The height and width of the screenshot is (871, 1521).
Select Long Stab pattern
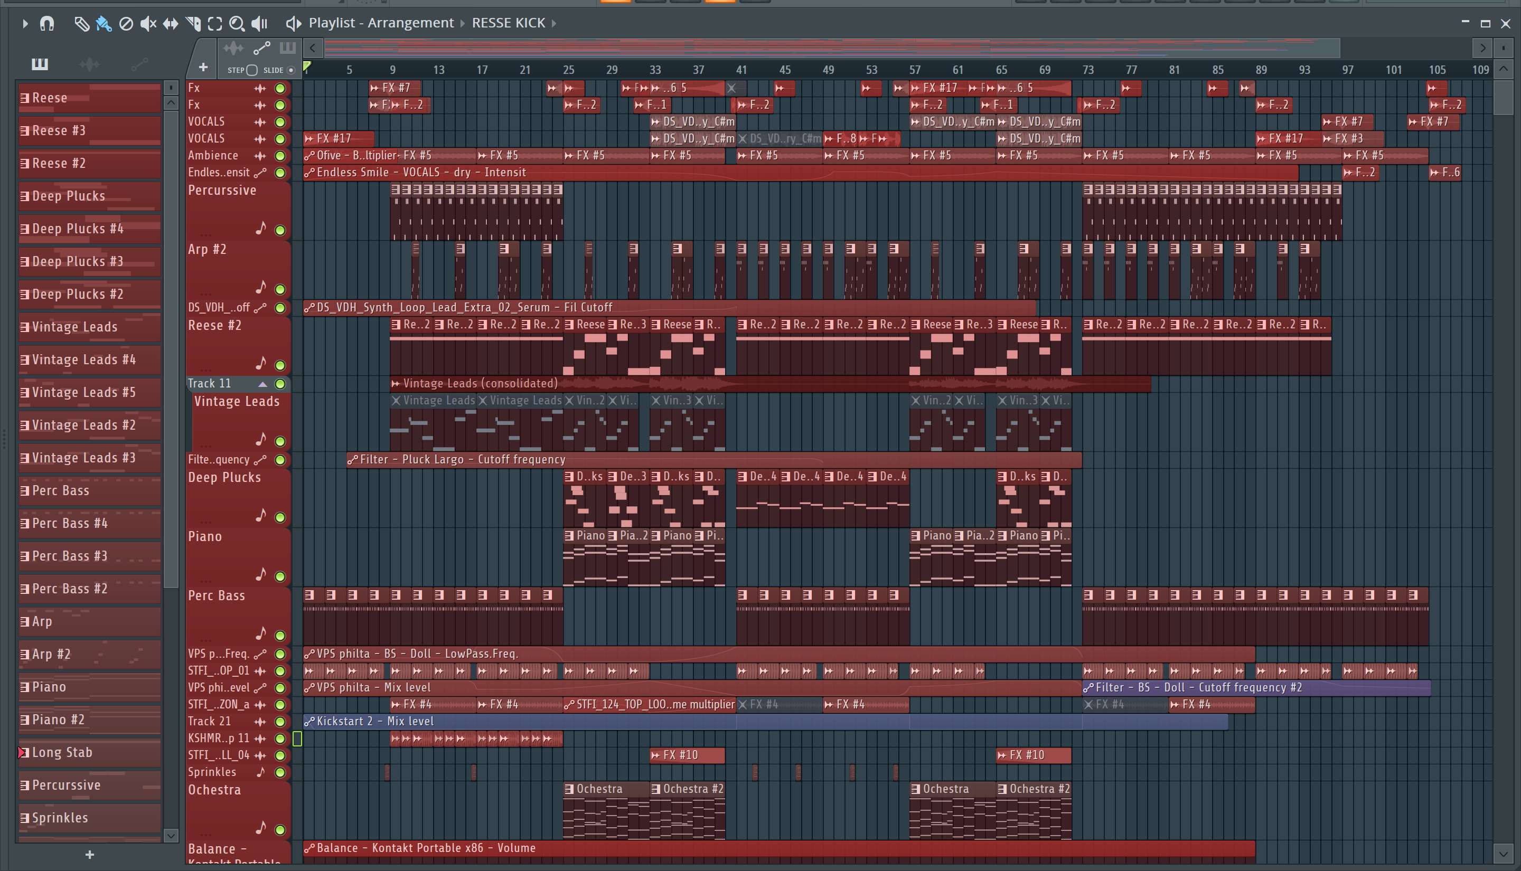90,753
